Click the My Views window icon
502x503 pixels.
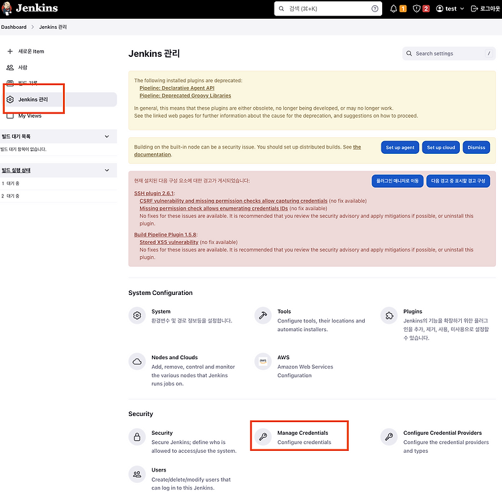point(10,116)
